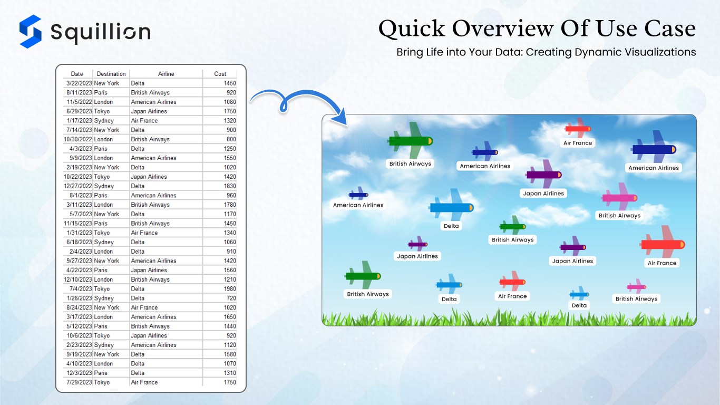Select the mid-sized American Airlines plane
This screenshot has height=405, width=720.
click(x=485, y=152)
